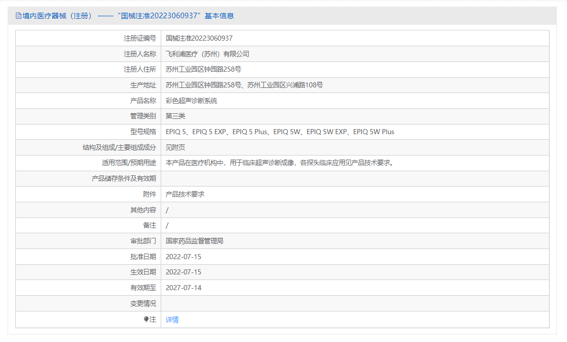Click the 审批部门 row label
567x342 pixels.
pos(143,241)
